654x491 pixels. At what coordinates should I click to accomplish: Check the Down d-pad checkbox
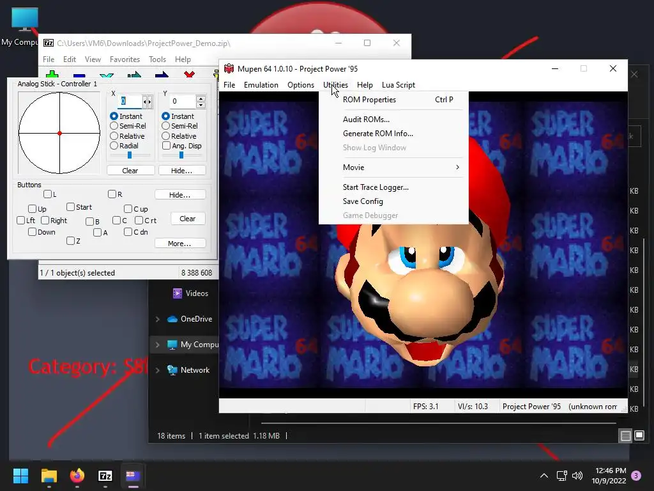tap(32, 231)
